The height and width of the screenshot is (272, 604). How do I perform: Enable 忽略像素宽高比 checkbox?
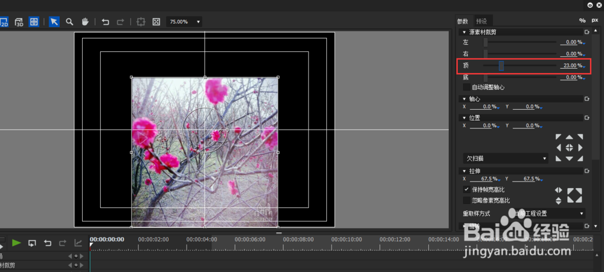pos(467,200)
